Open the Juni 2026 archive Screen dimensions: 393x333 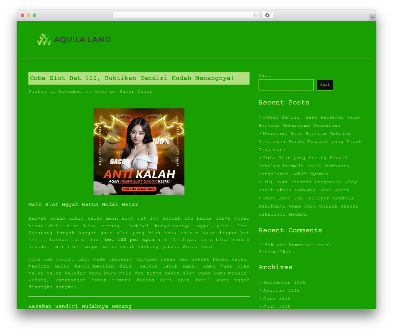276,307
